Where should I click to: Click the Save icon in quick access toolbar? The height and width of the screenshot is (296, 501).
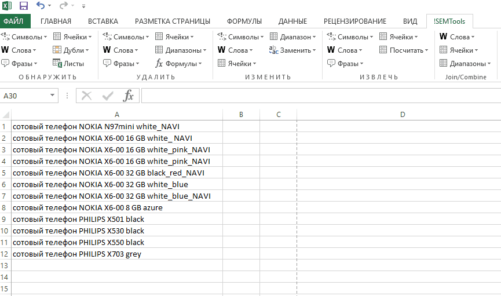[x=24, y=6]
